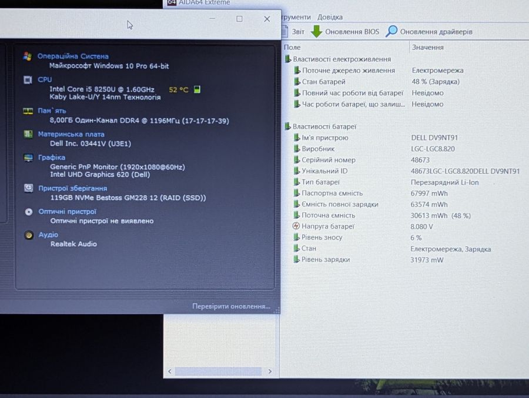
Task: Open the Пристрої зберігання section link
Action: tap(72, 188)
